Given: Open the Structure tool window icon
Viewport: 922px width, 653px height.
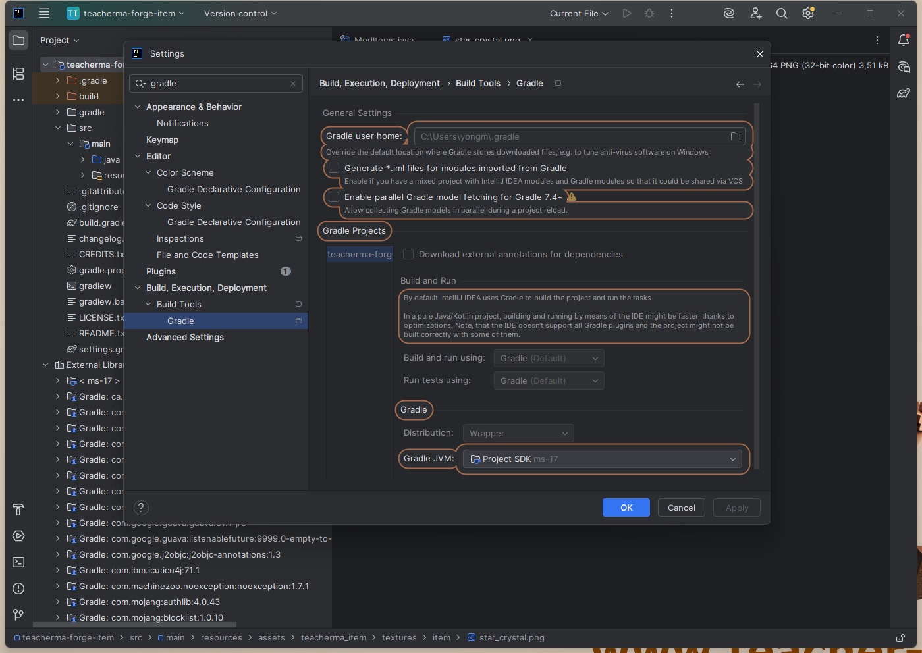Looking at the screenshot, I should click(18, 74).
